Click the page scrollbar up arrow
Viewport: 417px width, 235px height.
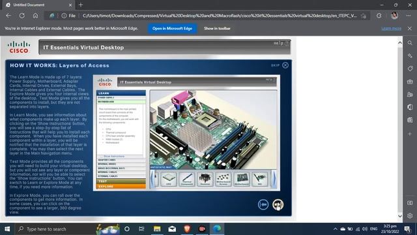pyautogui.click(x=400, y=42)
